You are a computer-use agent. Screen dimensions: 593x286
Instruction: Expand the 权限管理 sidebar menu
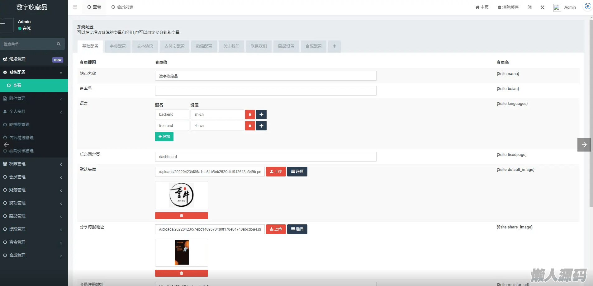[34, 164]
